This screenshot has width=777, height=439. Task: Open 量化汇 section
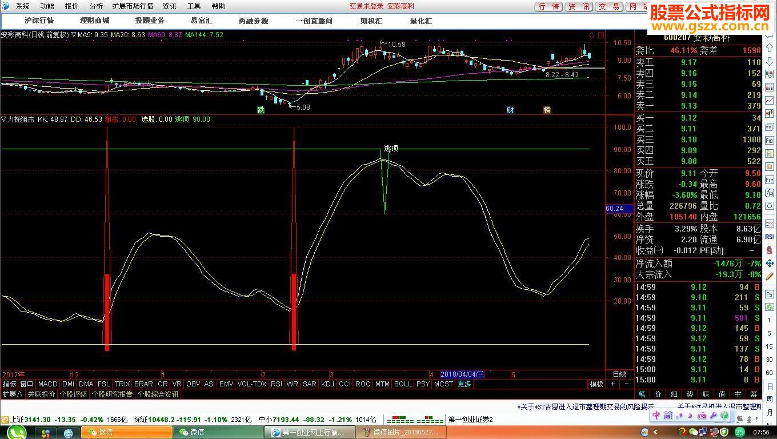point(420,21)
